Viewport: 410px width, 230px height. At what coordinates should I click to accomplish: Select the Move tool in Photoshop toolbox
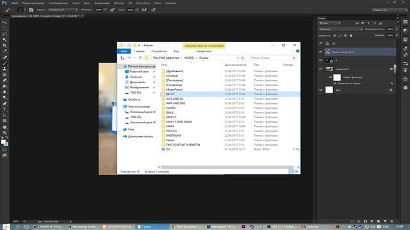(x=4, y=22)
